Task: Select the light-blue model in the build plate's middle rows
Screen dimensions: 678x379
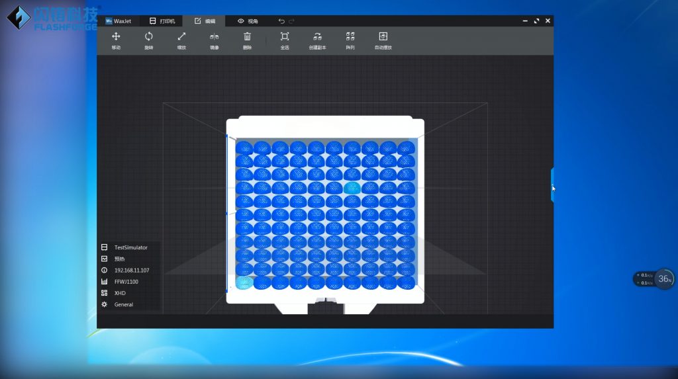Action: pyautogui.click(x=352, y=187)
